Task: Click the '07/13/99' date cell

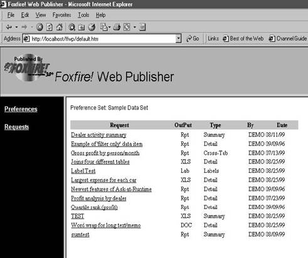Action: (x=275, y=153)
